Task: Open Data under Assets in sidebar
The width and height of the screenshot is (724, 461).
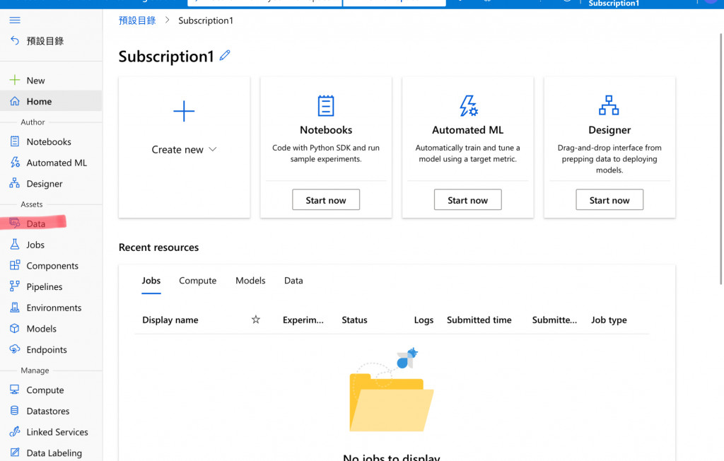Action: click(36, 223)
